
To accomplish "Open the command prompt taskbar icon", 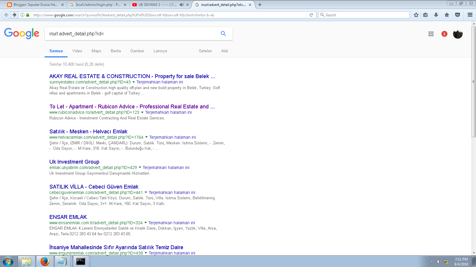I will point(81,261).
